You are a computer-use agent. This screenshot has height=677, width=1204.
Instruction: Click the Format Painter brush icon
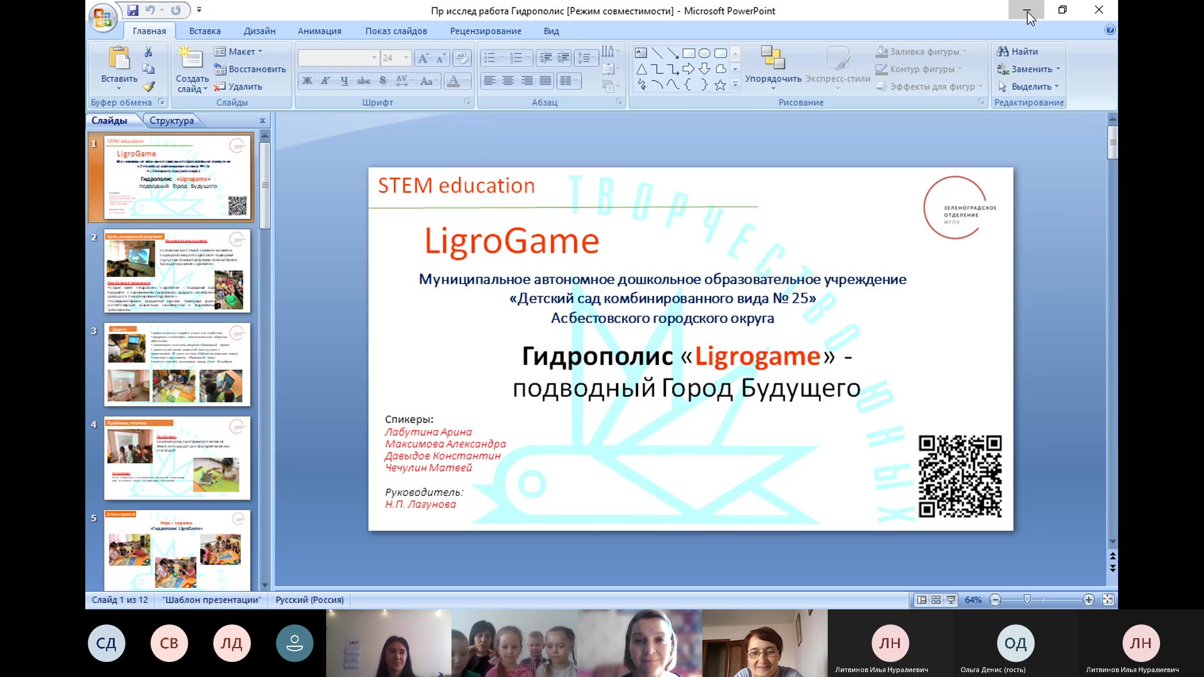point(149,87)
